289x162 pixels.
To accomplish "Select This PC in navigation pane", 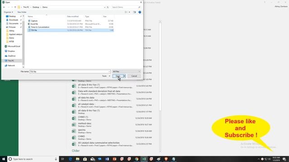I will click(9, 61).
